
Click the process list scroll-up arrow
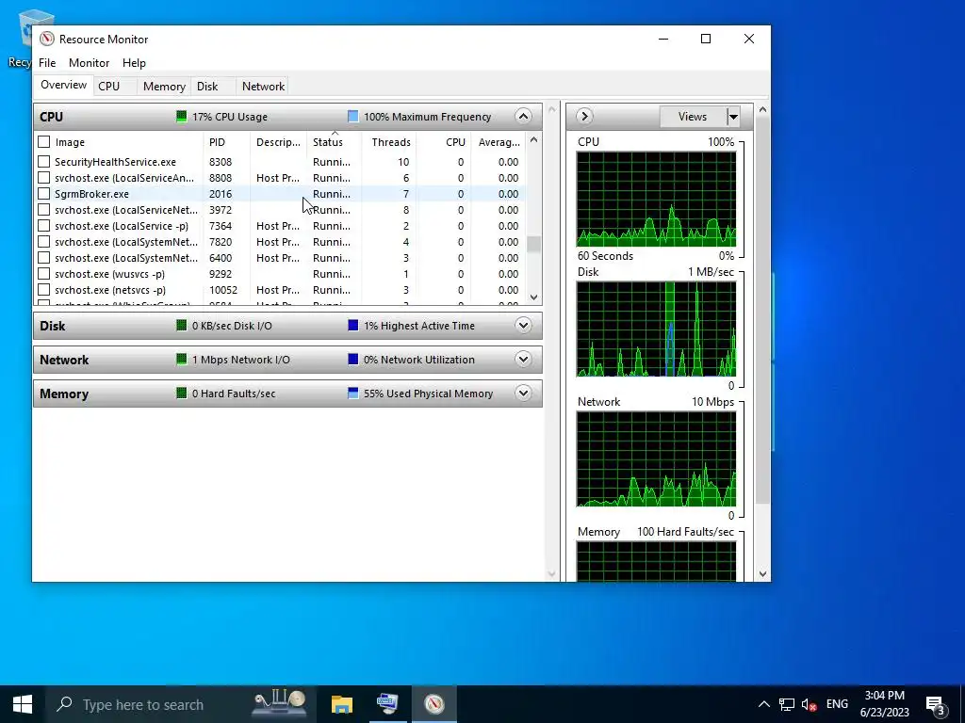(x=533, y=139)
